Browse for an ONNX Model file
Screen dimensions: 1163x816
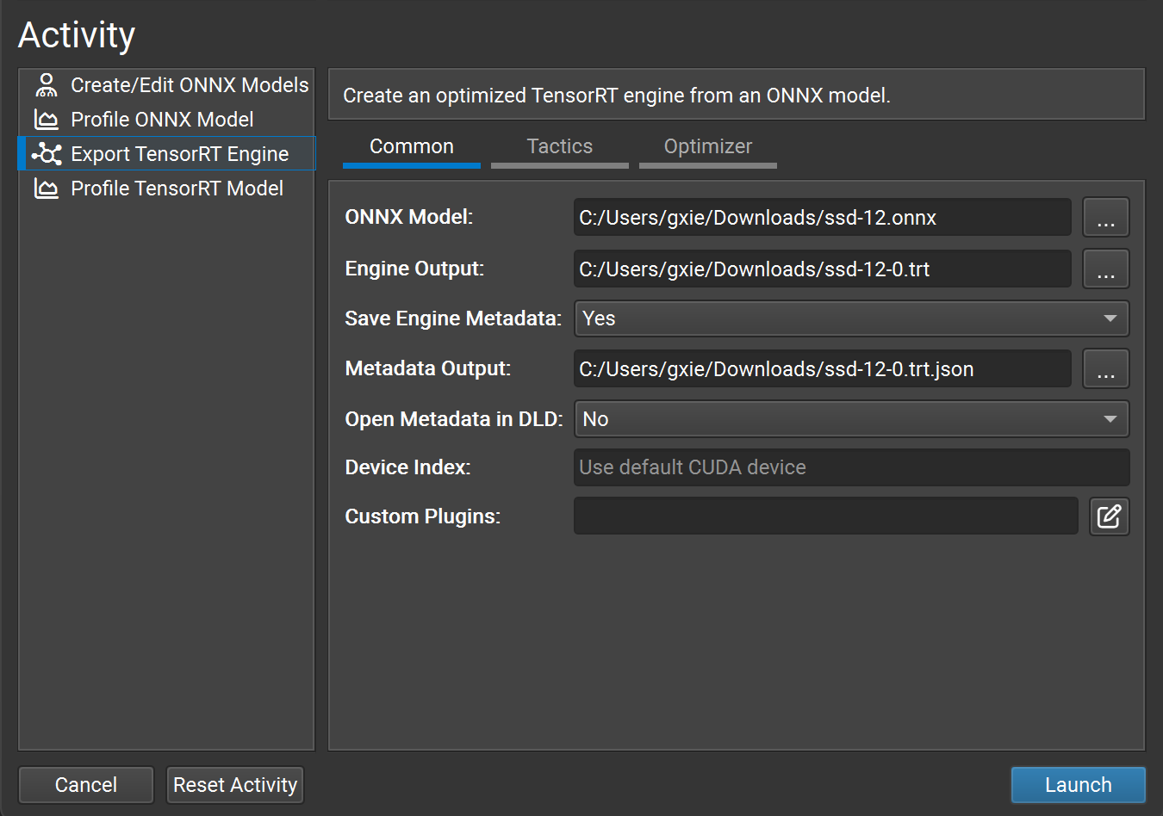tap(1105, 217)
